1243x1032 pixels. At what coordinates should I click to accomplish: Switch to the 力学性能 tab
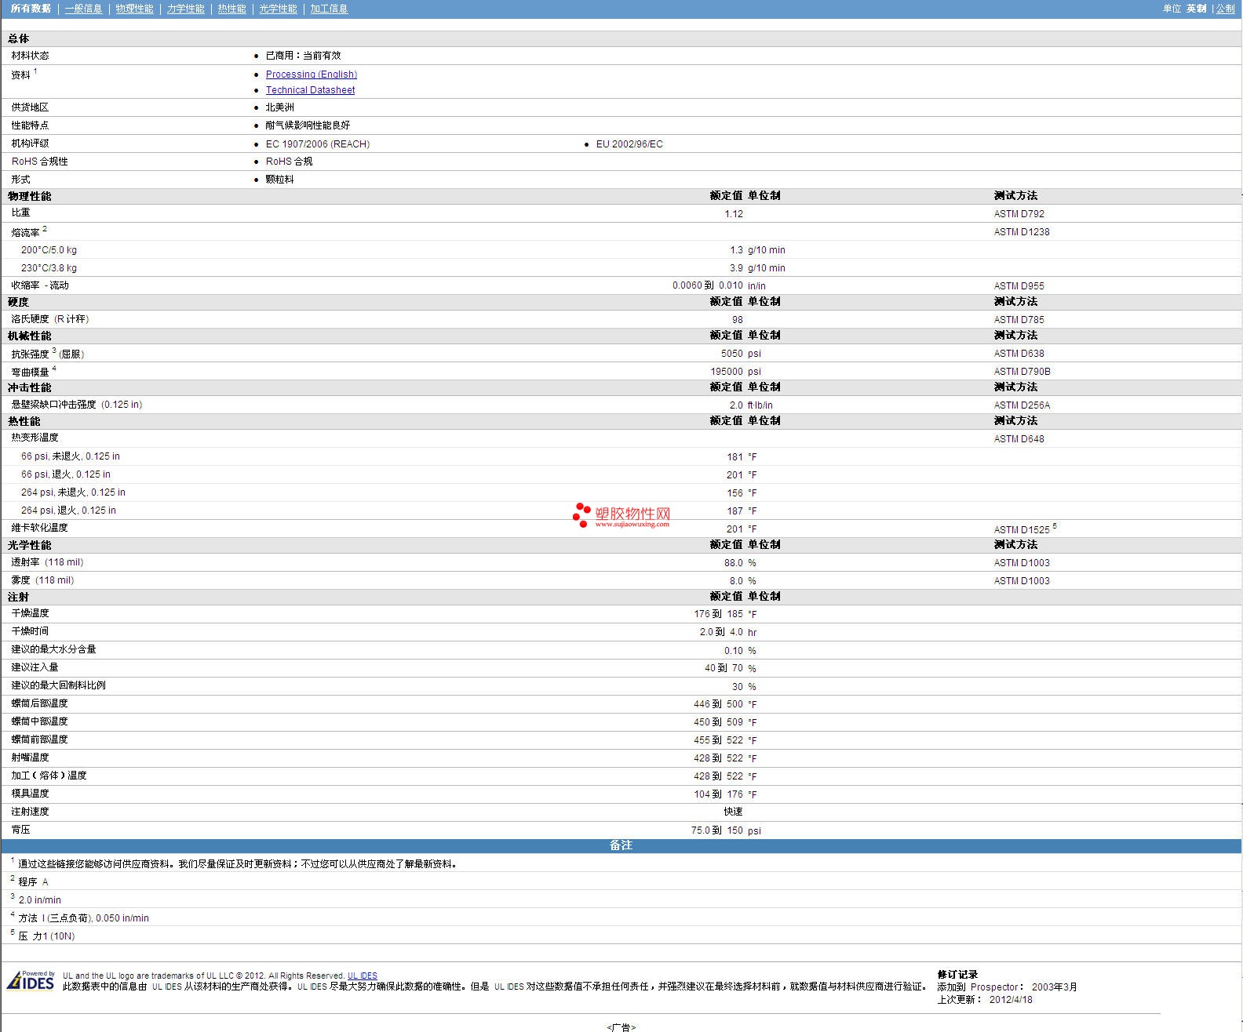pos(185,9)
